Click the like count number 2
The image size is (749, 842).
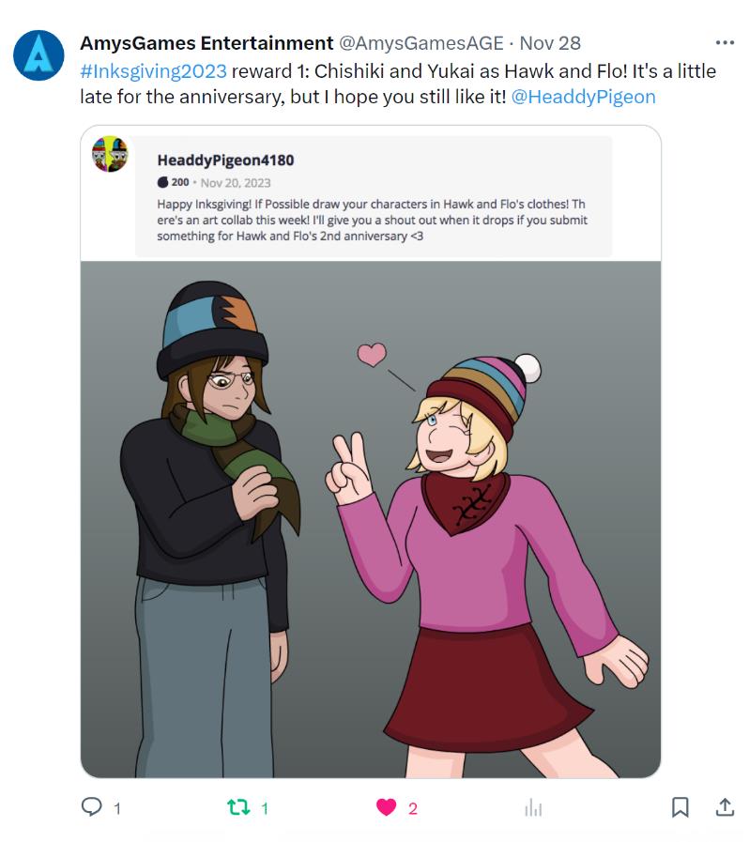pyautogui.click(x=413, y=809)
